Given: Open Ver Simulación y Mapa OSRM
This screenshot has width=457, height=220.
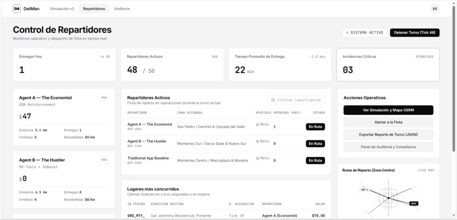Looking at the screenshot, I should [x=388, y=110].
